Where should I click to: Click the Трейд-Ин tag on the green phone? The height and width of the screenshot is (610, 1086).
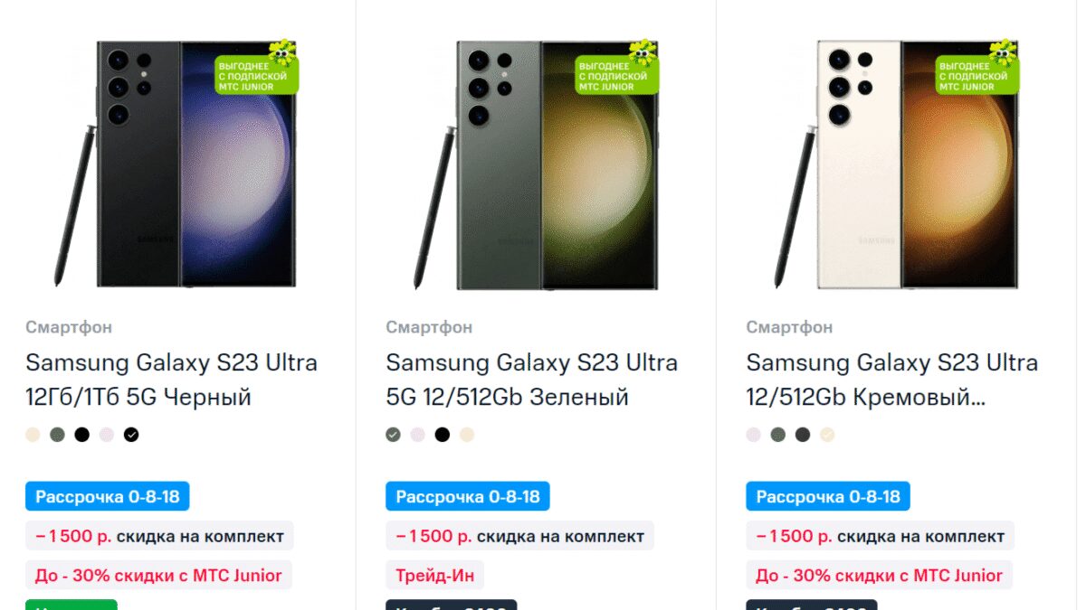point(434,575)
